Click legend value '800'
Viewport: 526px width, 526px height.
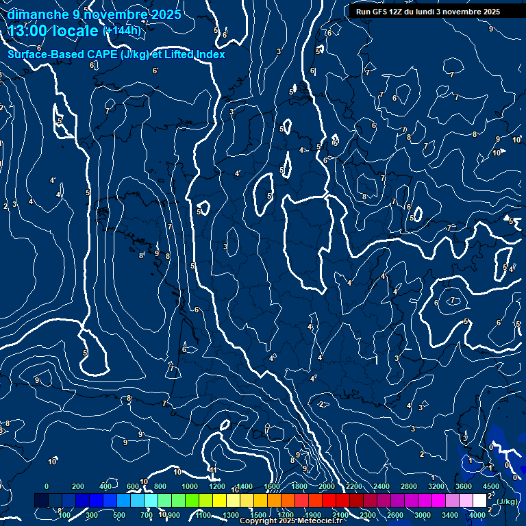(x=160, y=486)
